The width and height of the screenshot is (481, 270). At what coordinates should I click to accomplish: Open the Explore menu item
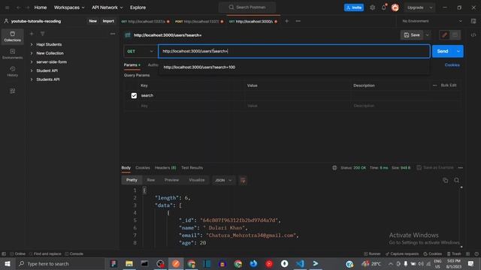(138, 7)
